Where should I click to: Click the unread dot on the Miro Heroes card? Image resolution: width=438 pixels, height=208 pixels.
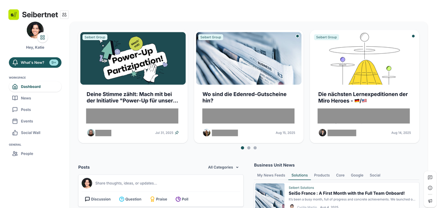[x=413, y=36]
